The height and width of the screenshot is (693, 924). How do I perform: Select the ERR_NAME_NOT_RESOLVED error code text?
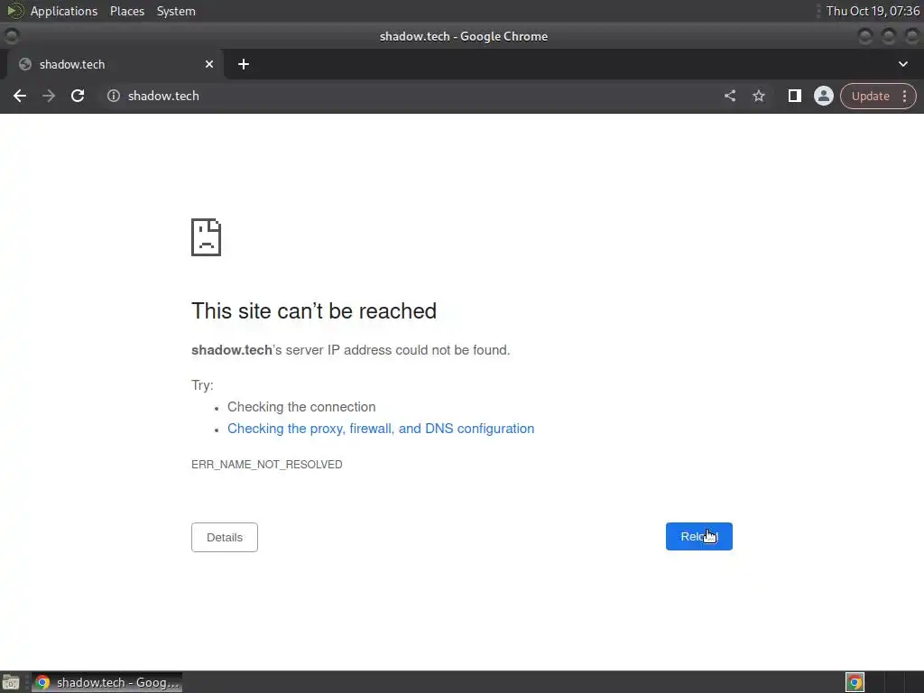click(x=266, y=465)
